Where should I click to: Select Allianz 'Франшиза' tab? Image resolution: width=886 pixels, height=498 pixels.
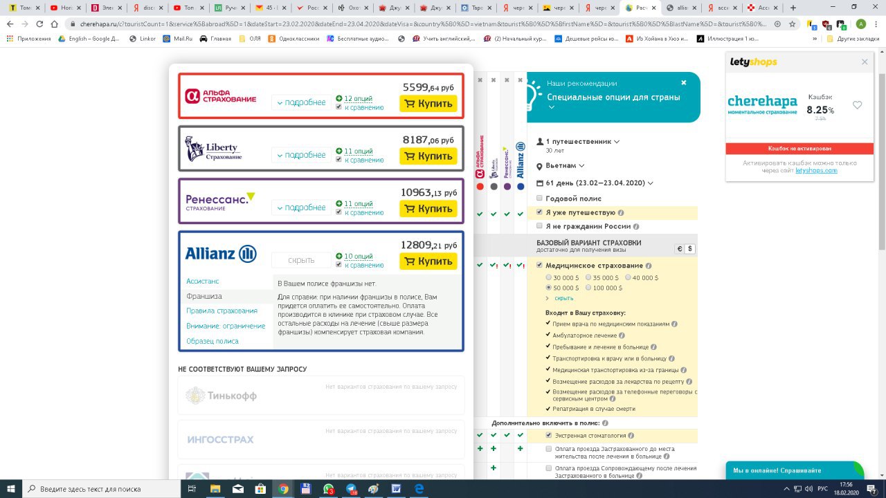coord(204,296)
